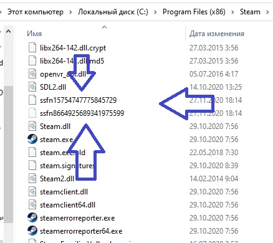
Task: Select file name 'Steam.dll'
Action: tap(55, 126)
